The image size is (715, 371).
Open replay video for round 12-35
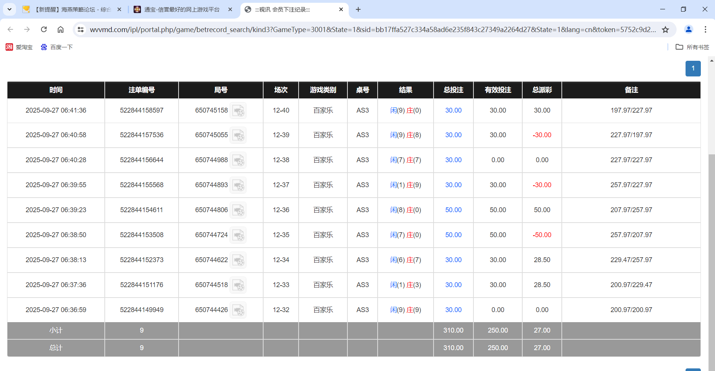click(238, 235)
